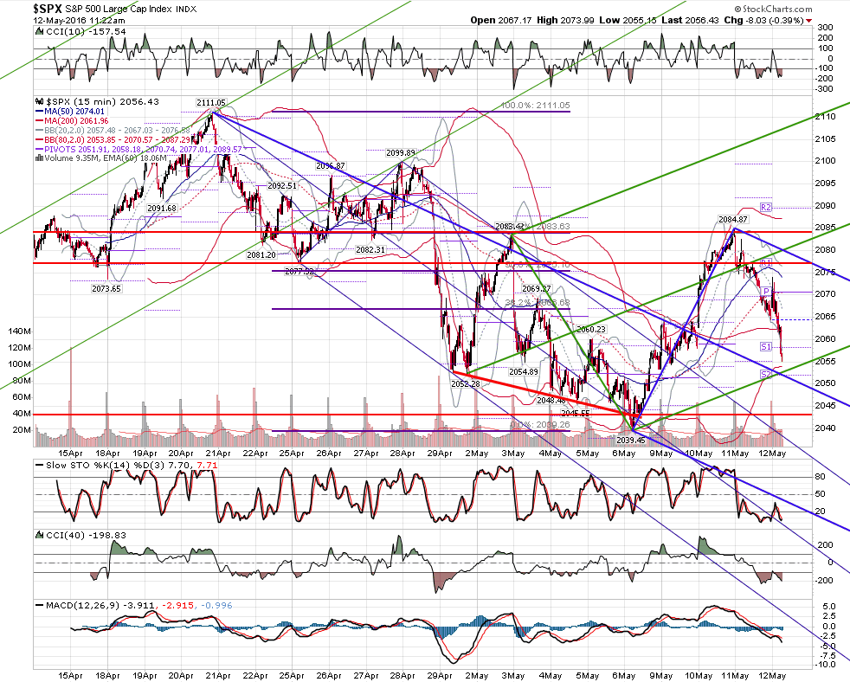Viewport: 850px width, 682px height.
Task: Select the R1 pivot label
Action: pyautogui.click(x=765, y=263)
